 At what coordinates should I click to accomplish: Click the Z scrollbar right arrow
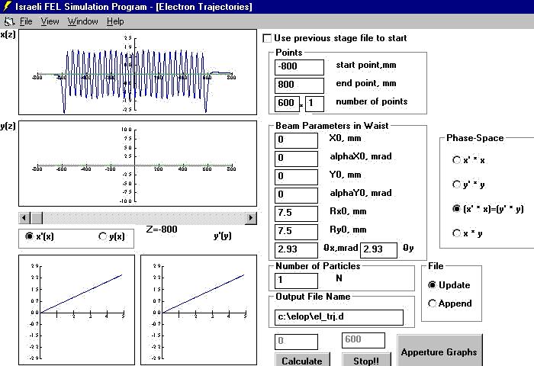(251, 217)
